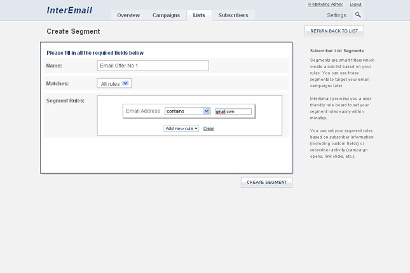Go to the Subscribers tab
410x273 pixels.
click(233, 15)
